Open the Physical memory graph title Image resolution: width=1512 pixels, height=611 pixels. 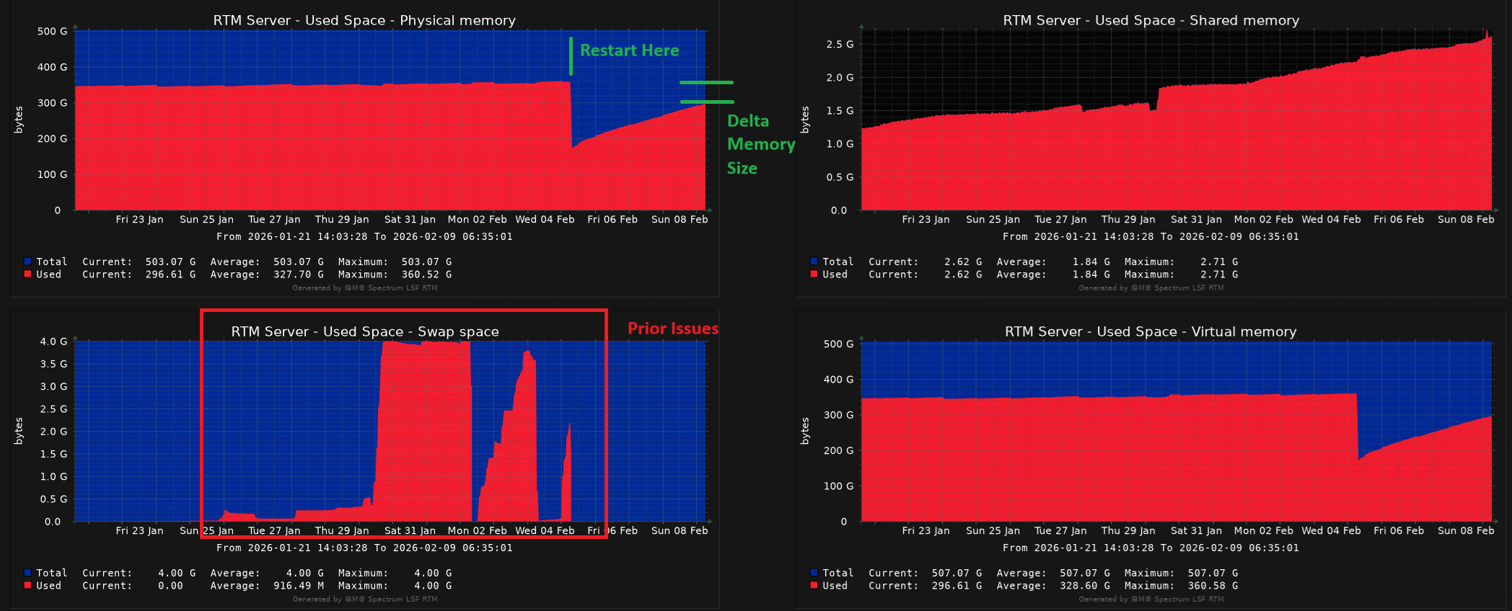pyautogui.click(x=364, y=20)
